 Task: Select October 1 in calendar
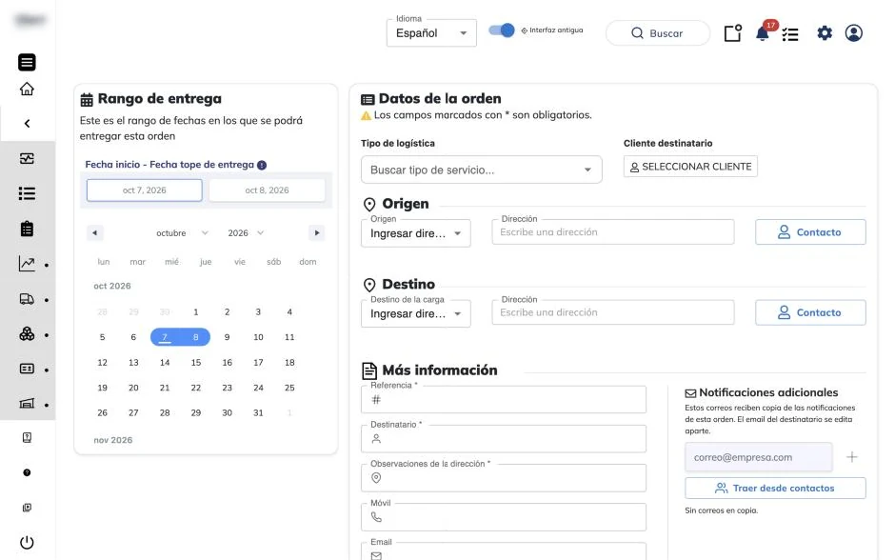[196, 312]
